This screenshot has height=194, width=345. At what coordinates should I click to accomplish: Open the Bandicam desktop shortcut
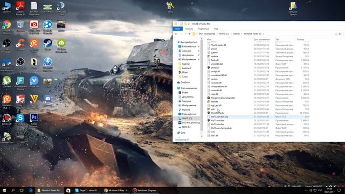(7, 120)
